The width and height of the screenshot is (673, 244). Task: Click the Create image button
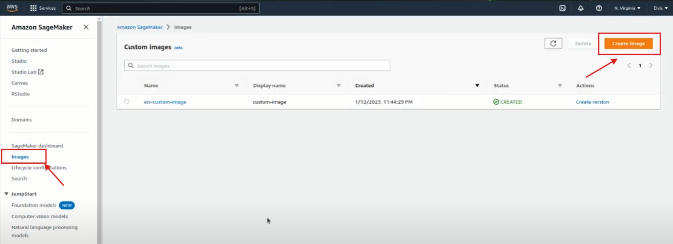click(x=628, y=43)
